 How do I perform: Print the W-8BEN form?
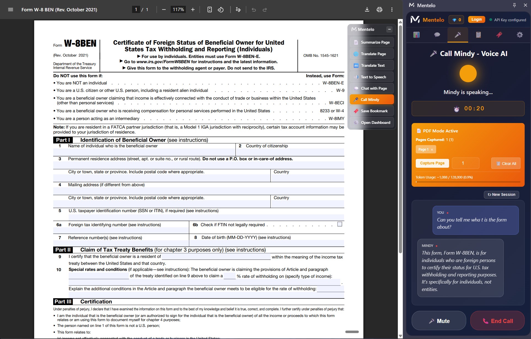pos(379,10)
